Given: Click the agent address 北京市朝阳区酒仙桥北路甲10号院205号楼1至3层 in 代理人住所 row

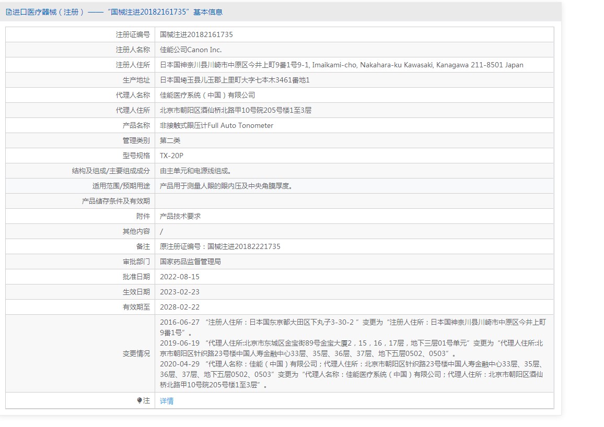Looking at the screenshot, I should [236, 111].
